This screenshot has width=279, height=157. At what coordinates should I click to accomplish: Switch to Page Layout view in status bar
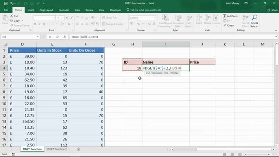pos(232,154)
